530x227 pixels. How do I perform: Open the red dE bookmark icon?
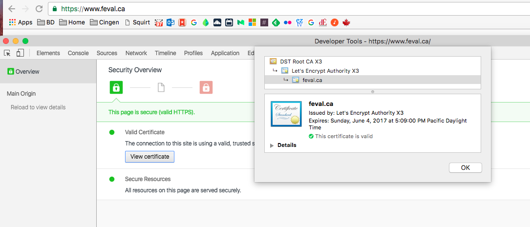tap(322, 22)
